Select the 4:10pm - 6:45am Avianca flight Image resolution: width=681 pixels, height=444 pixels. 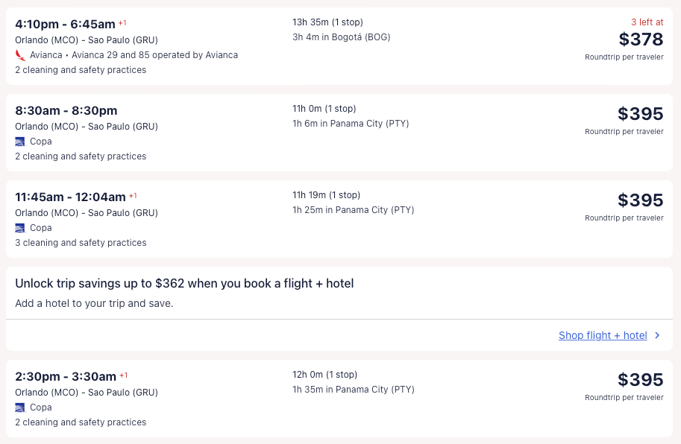click(x=65, y=25)
